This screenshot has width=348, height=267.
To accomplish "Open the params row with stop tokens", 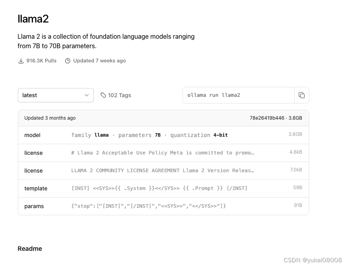I will point(164,206).
